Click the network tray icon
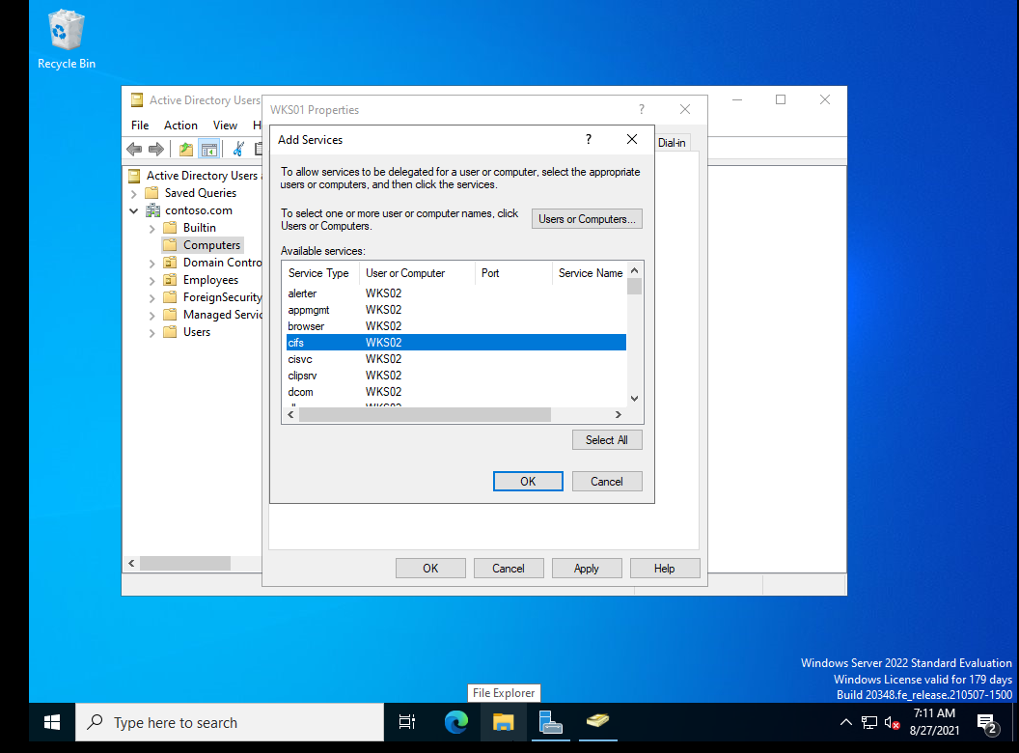The width and height of the screenshot is (1019, 753). 868,722
